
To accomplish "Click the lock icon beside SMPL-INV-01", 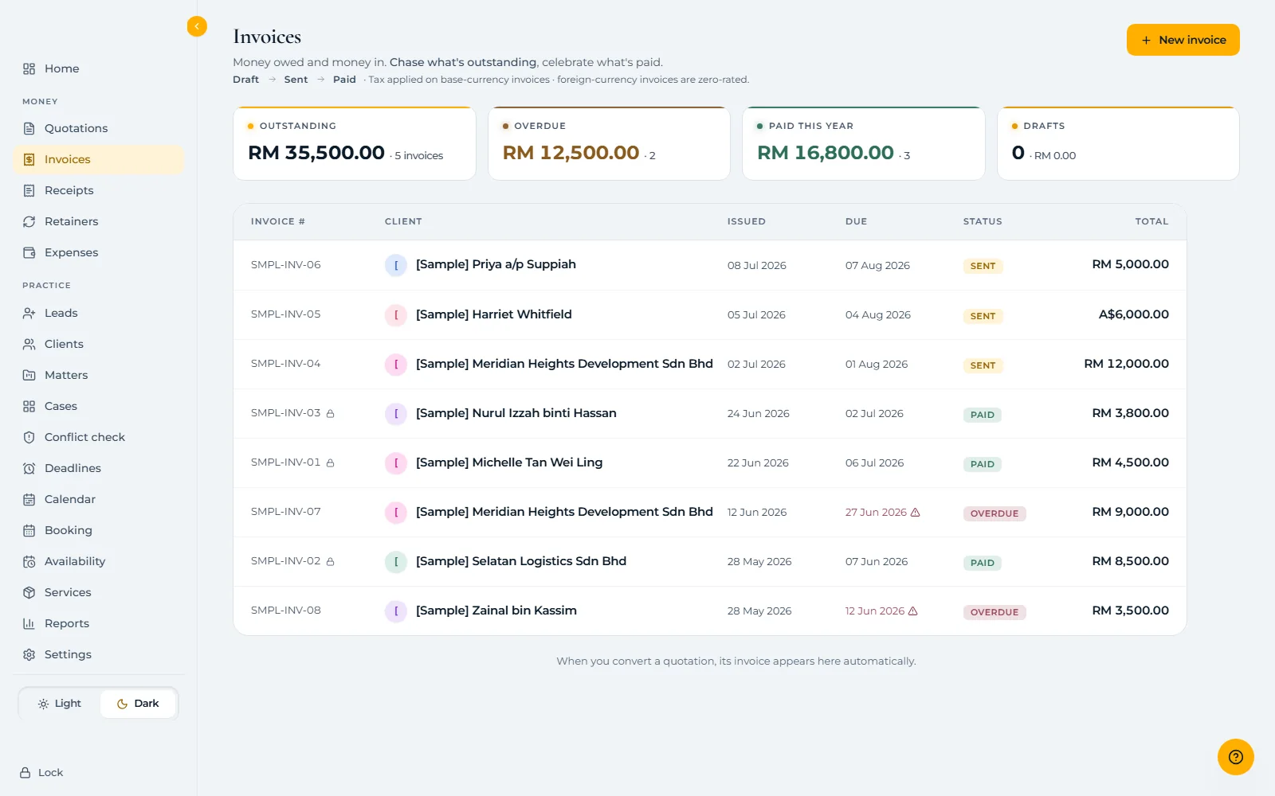I will point(330,462).
